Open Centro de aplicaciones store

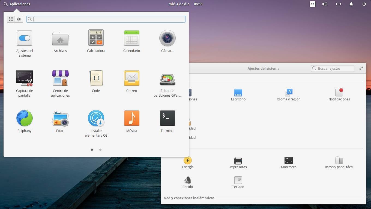(60, 84)
